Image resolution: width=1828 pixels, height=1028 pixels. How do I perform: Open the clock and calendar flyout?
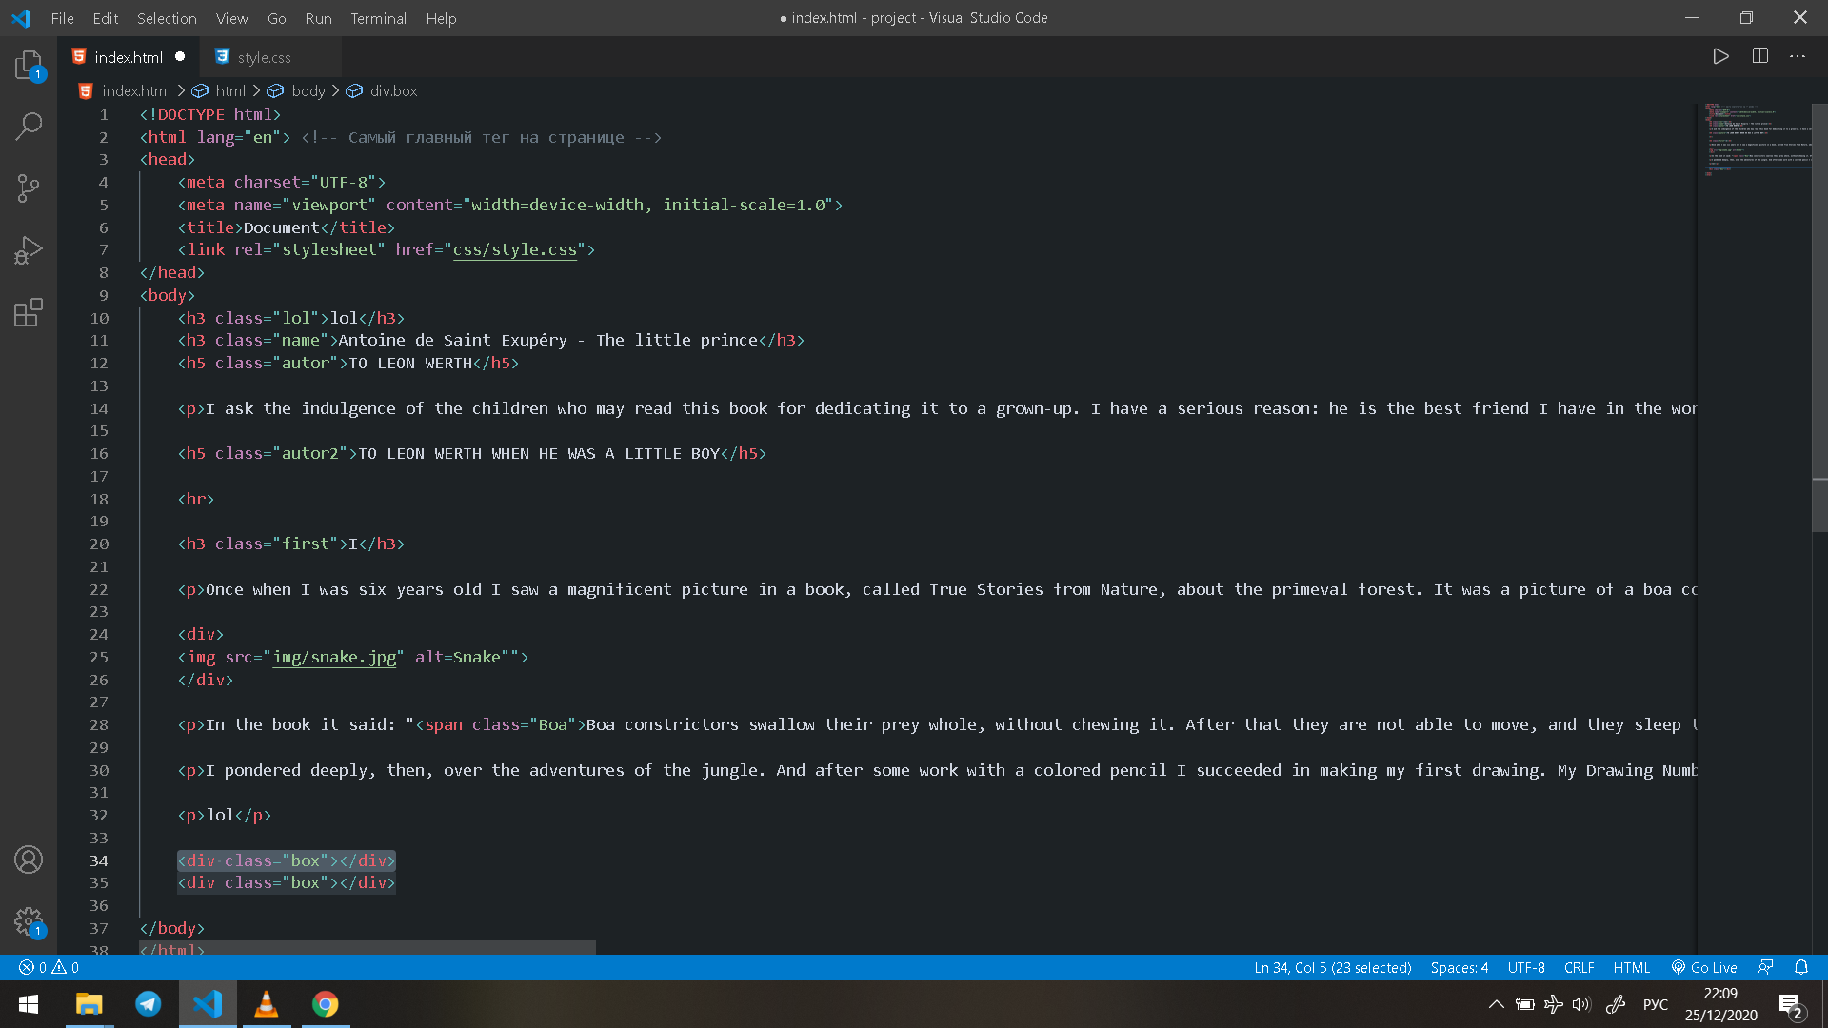(x=1720, y=1004)
